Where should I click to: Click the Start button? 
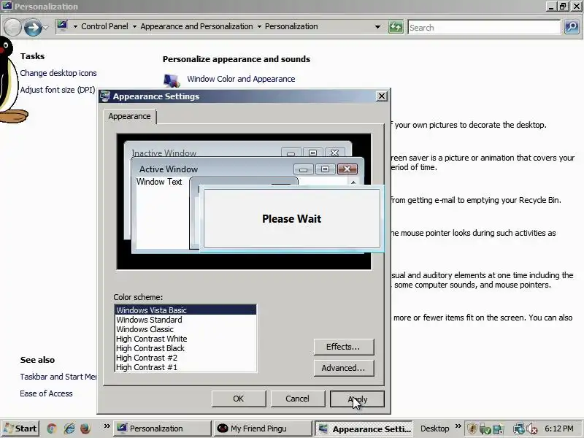coord(20,429)
